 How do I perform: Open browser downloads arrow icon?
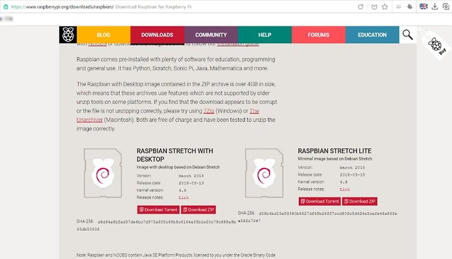(435, 6)
